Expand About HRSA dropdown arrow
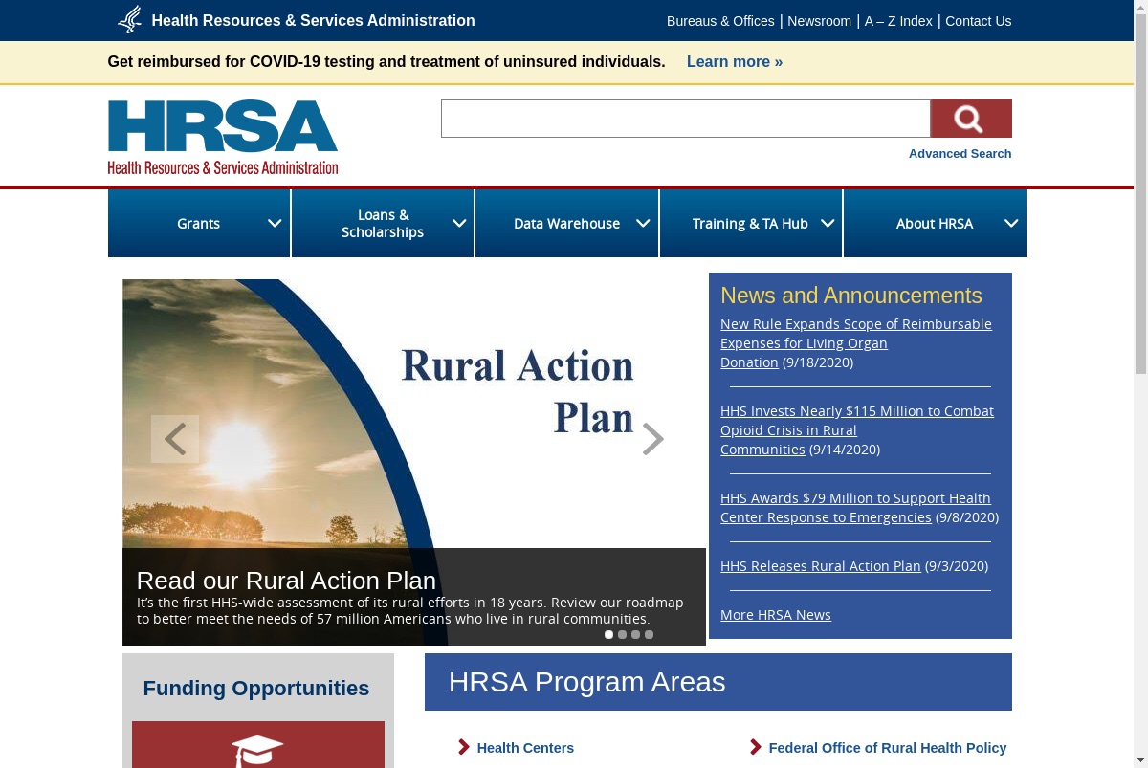 1011,223
